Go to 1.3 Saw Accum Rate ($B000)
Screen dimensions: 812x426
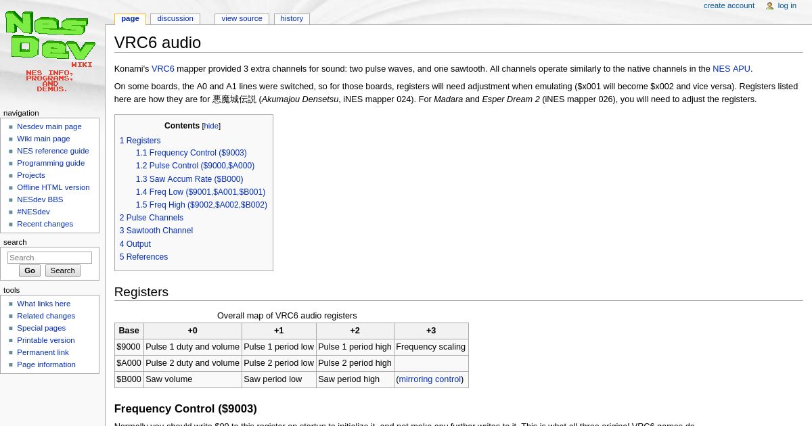189,179
